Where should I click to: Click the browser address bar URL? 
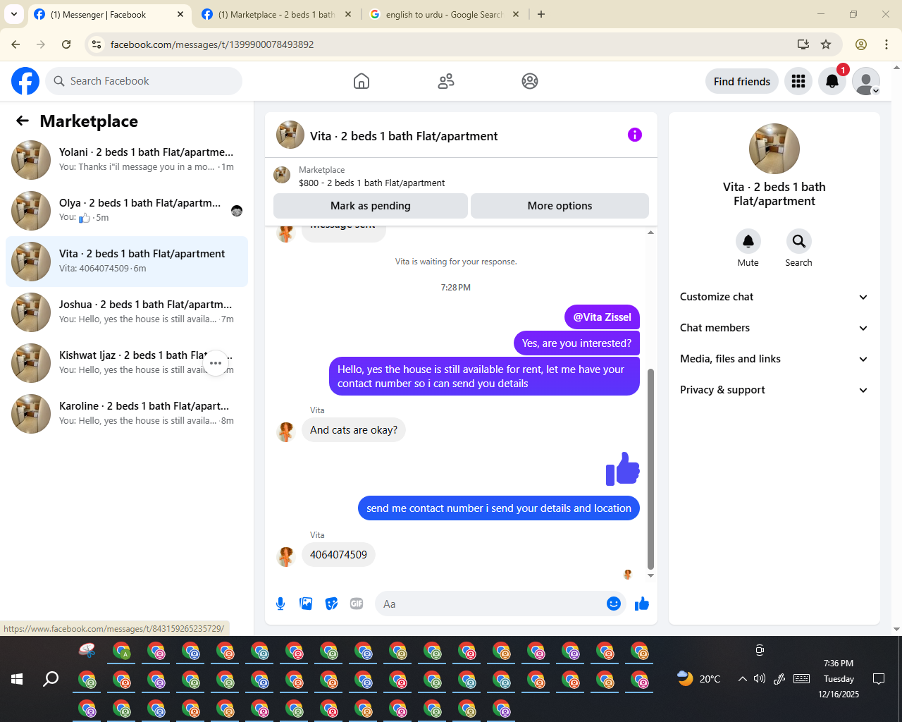[x=212, y=44]
